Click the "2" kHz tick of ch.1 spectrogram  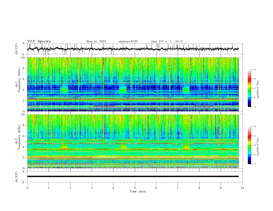coord(24,101)
